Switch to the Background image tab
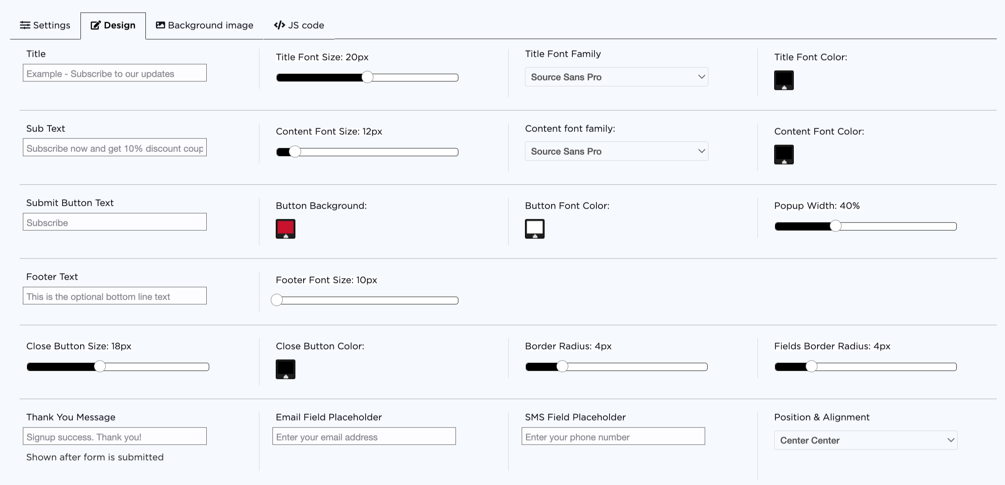This screenshot has width=1005, height=485. [205, 25]
